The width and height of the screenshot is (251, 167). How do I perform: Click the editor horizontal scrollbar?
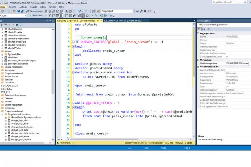click(103, 139)
